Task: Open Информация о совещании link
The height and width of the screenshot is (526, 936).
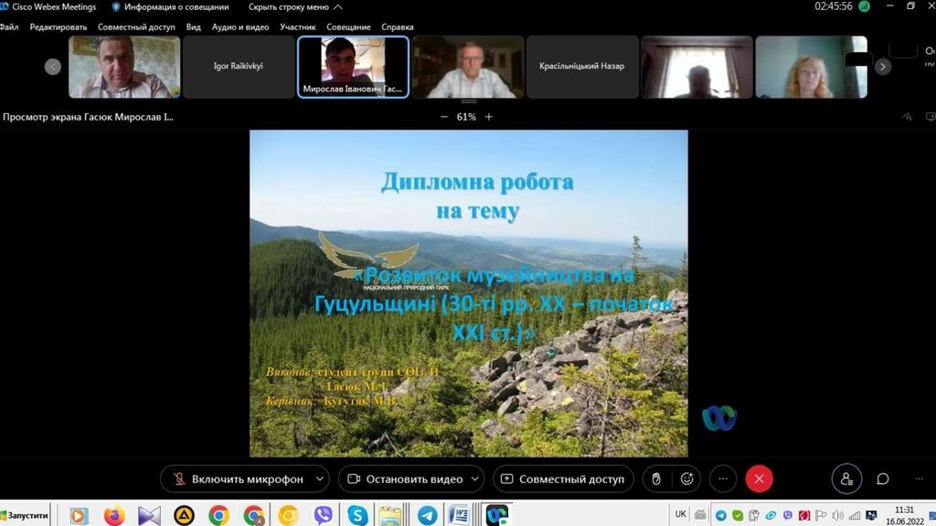Action: point(171,6)
